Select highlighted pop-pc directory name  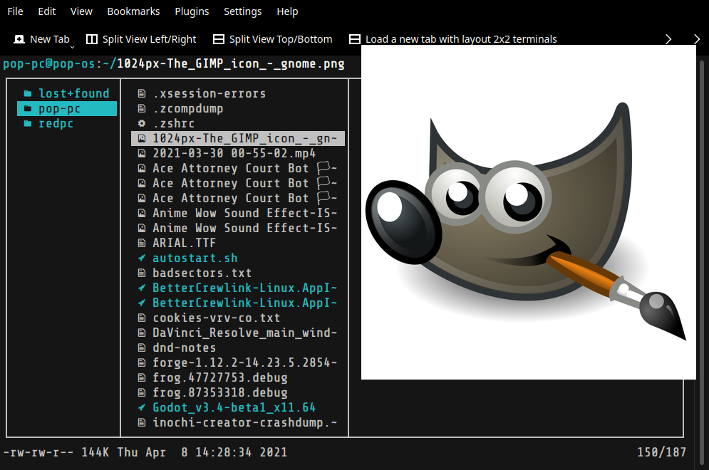[59, 108]
